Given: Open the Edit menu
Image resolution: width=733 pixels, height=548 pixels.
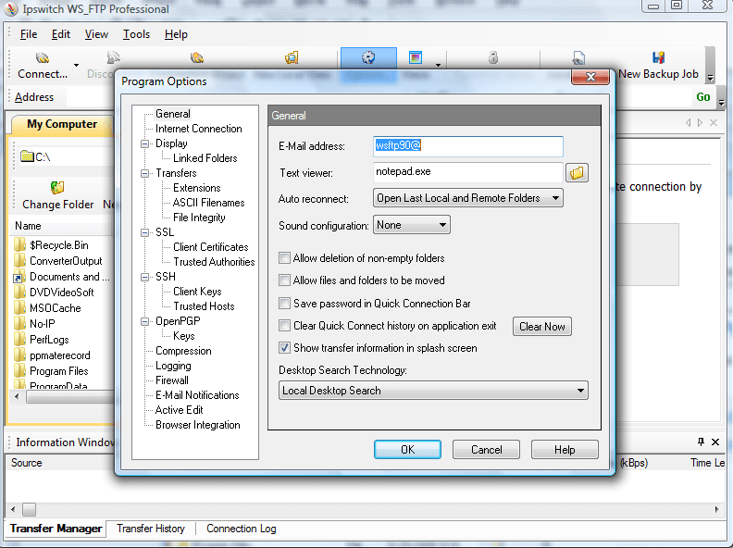Looking at the screenshot, I should [x=61, y=34].
